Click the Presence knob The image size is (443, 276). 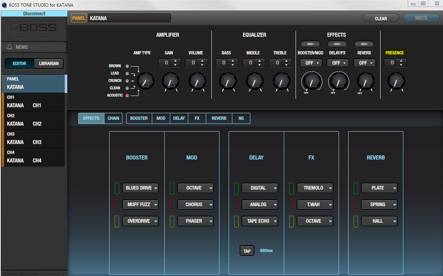point(396,81)
